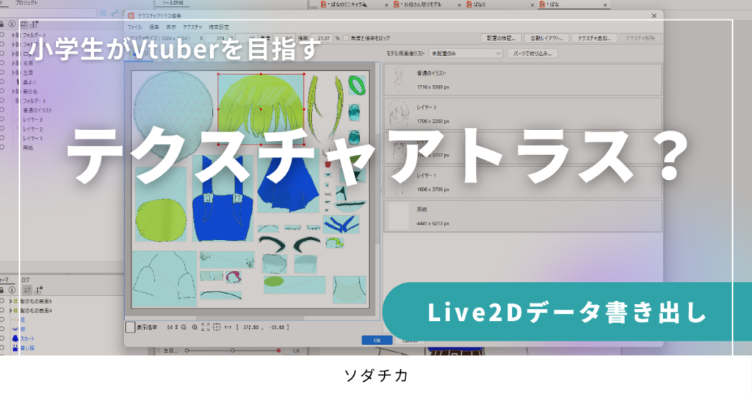Close the texture atlas edit dialog
Screen dimensions: 752x395
tap(654, 16)
